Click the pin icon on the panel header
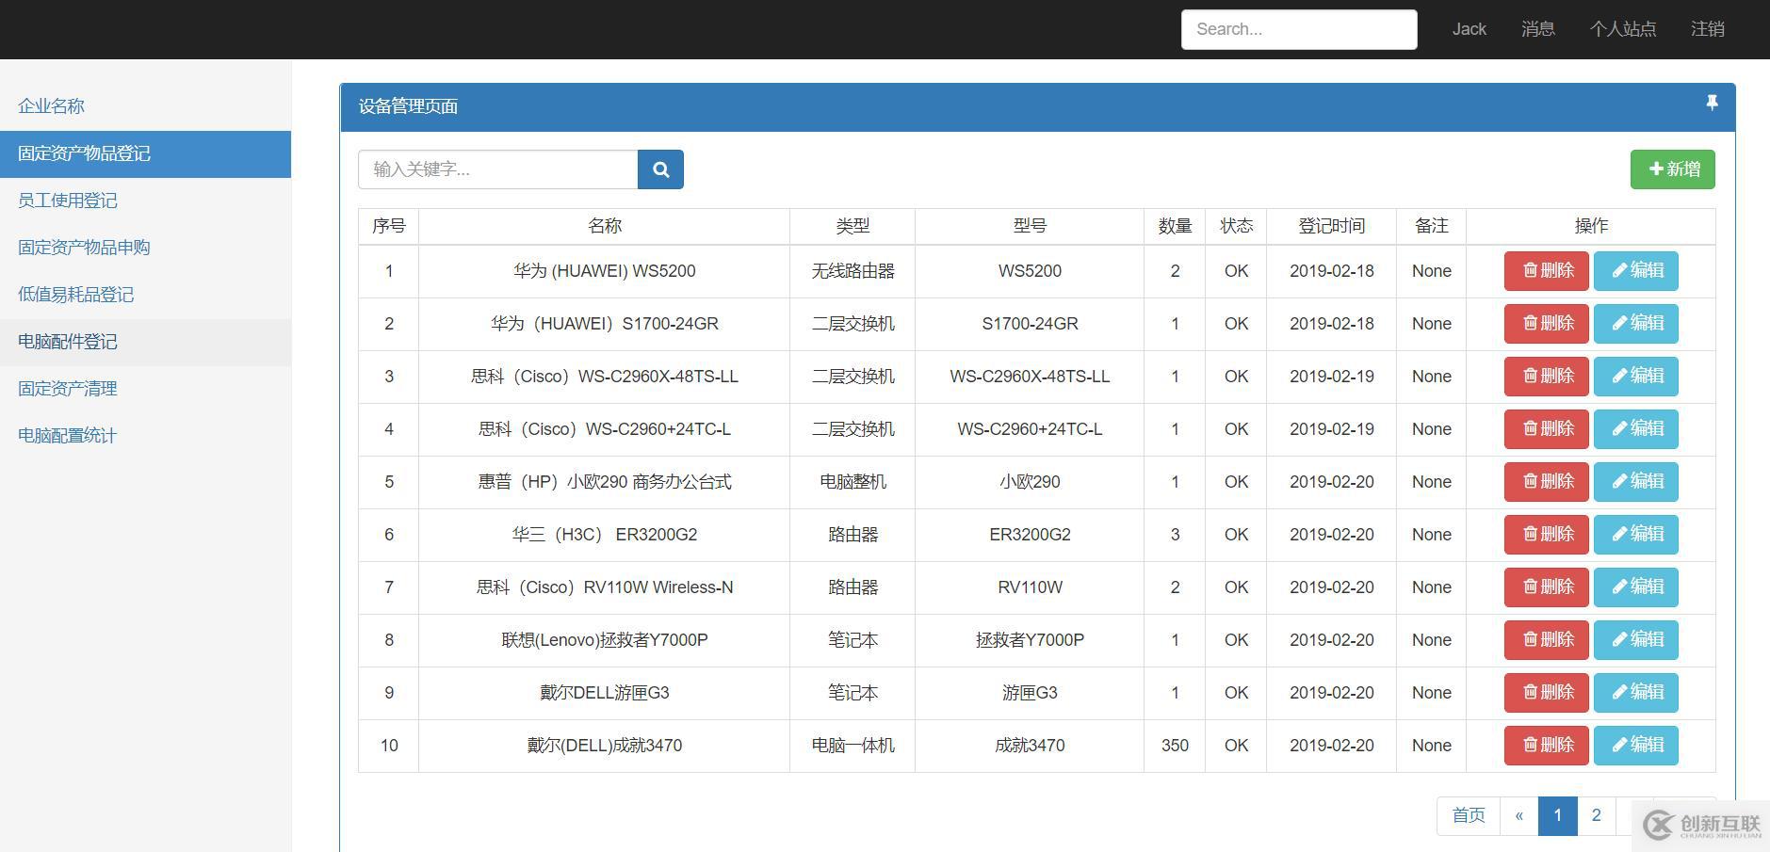 click(1713, 103)
